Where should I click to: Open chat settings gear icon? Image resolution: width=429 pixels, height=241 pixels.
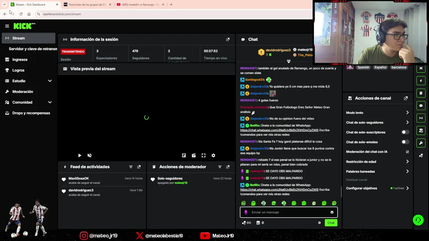tap(319, 223)
